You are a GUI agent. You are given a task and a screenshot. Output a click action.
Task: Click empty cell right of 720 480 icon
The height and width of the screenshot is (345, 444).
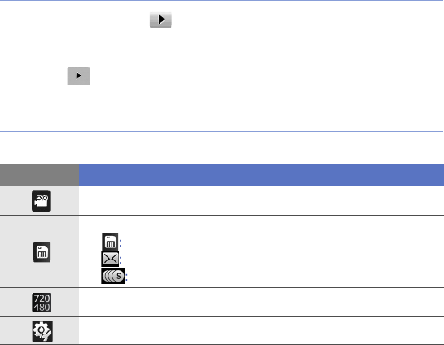262,302
